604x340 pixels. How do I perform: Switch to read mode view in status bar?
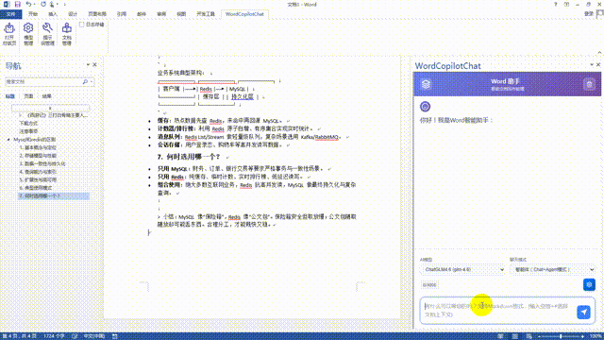tap(500, 336)
